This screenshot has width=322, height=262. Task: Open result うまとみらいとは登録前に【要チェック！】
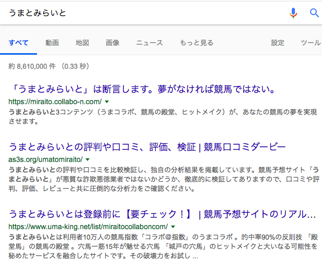pyautogui.click(x=162, y=214)
